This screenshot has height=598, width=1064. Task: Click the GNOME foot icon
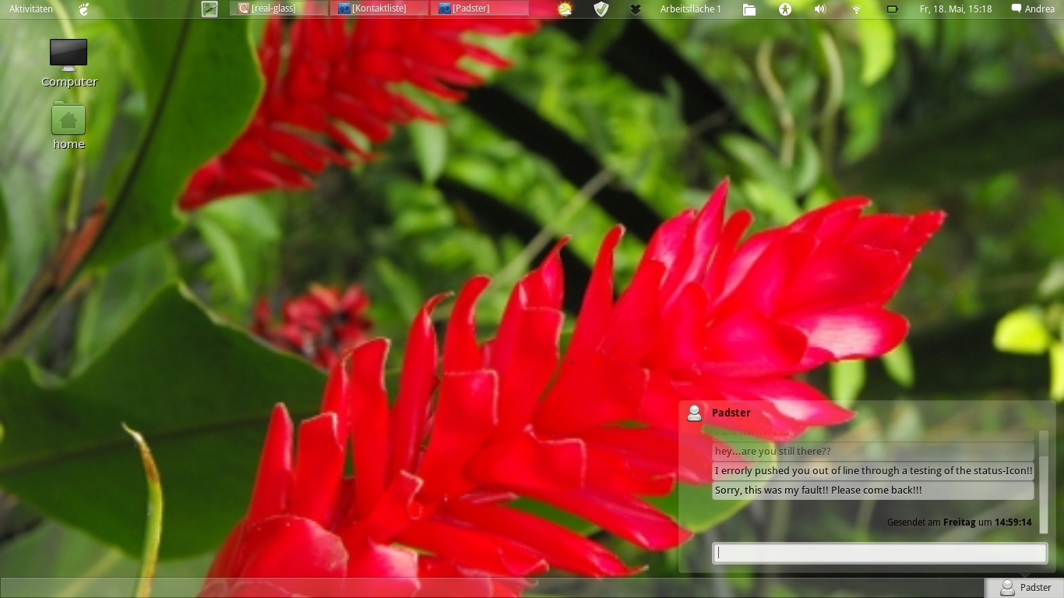click(x=84, y=9)
